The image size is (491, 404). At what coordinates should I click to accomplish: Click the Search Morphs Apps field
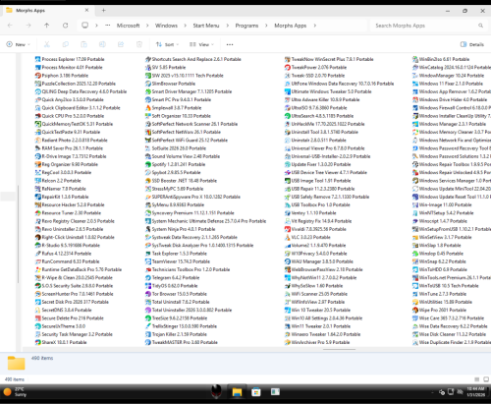click(428, 26)
